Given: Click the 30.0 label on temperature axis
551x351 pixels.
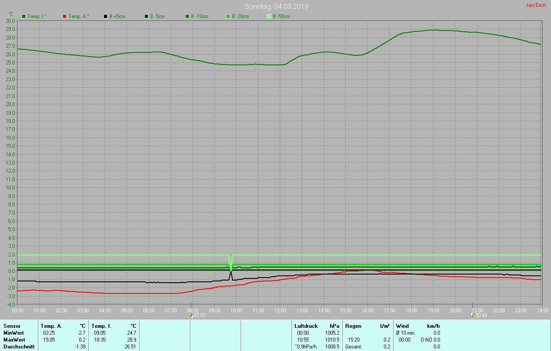Looking at the screenshot, I should pos(10,21).
